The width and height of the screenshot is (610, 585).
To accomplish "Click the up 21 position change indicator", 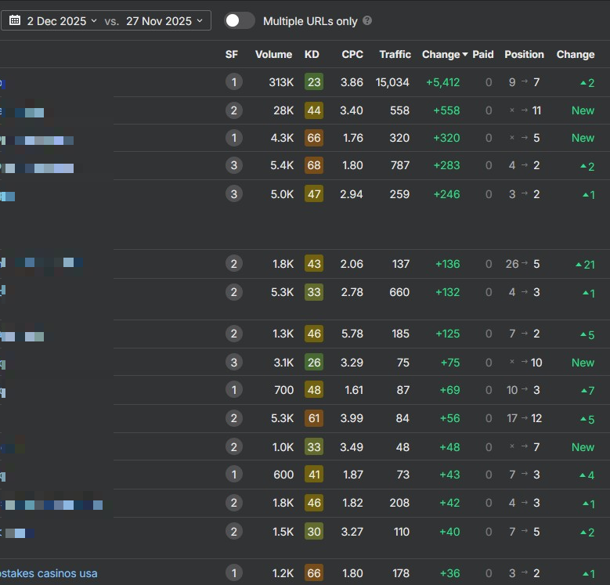I will (x=585, y=265).
